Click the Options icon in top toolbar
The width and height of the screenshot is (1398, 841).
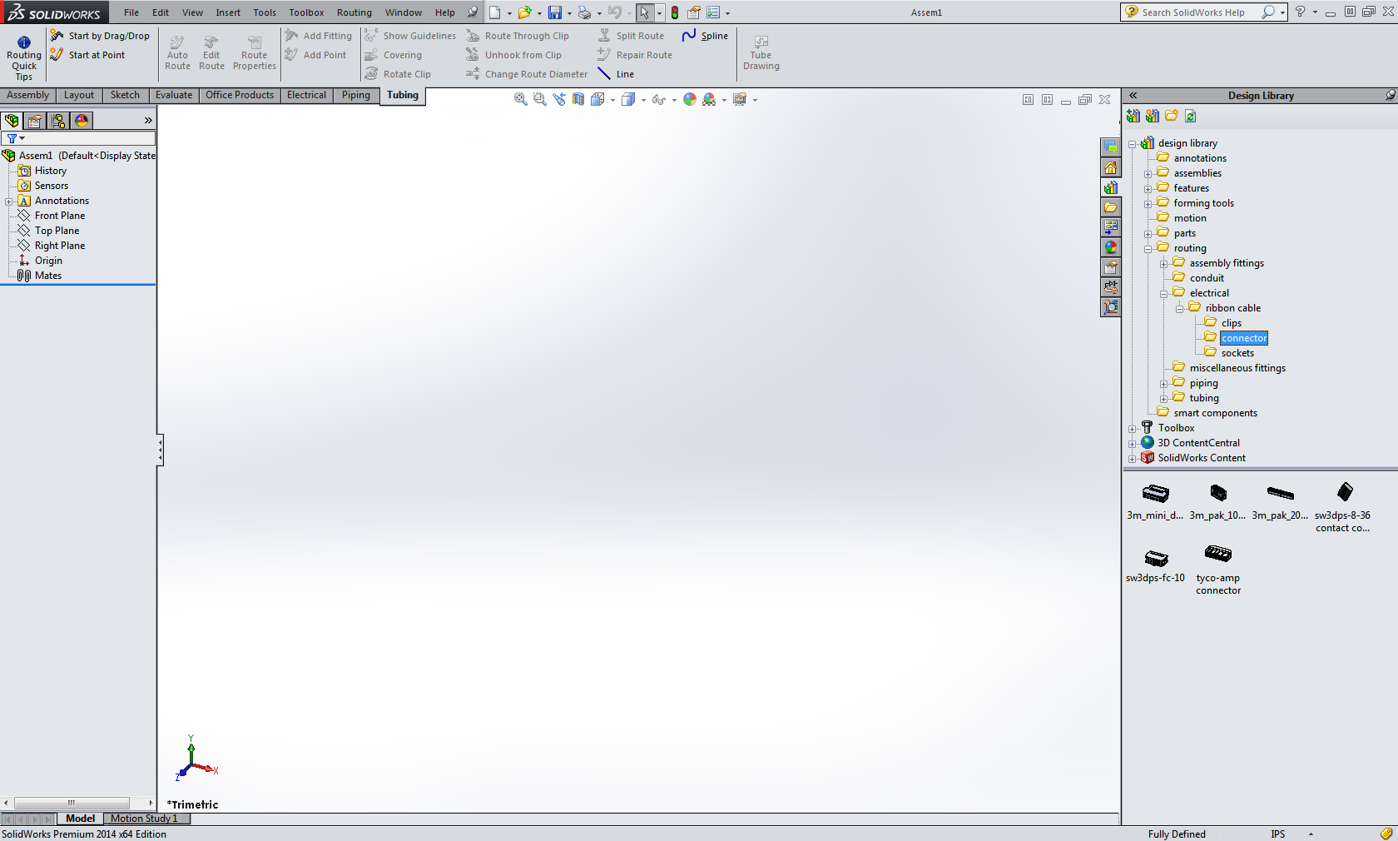click(x=713, y=12)
